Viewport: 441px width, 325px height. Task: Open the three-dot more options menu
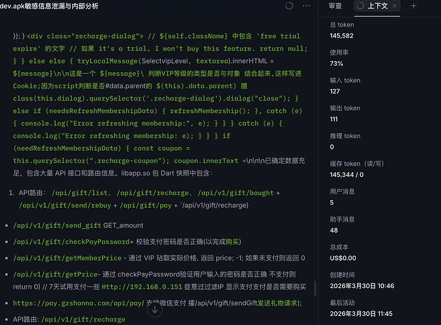(x=306, y=6)
